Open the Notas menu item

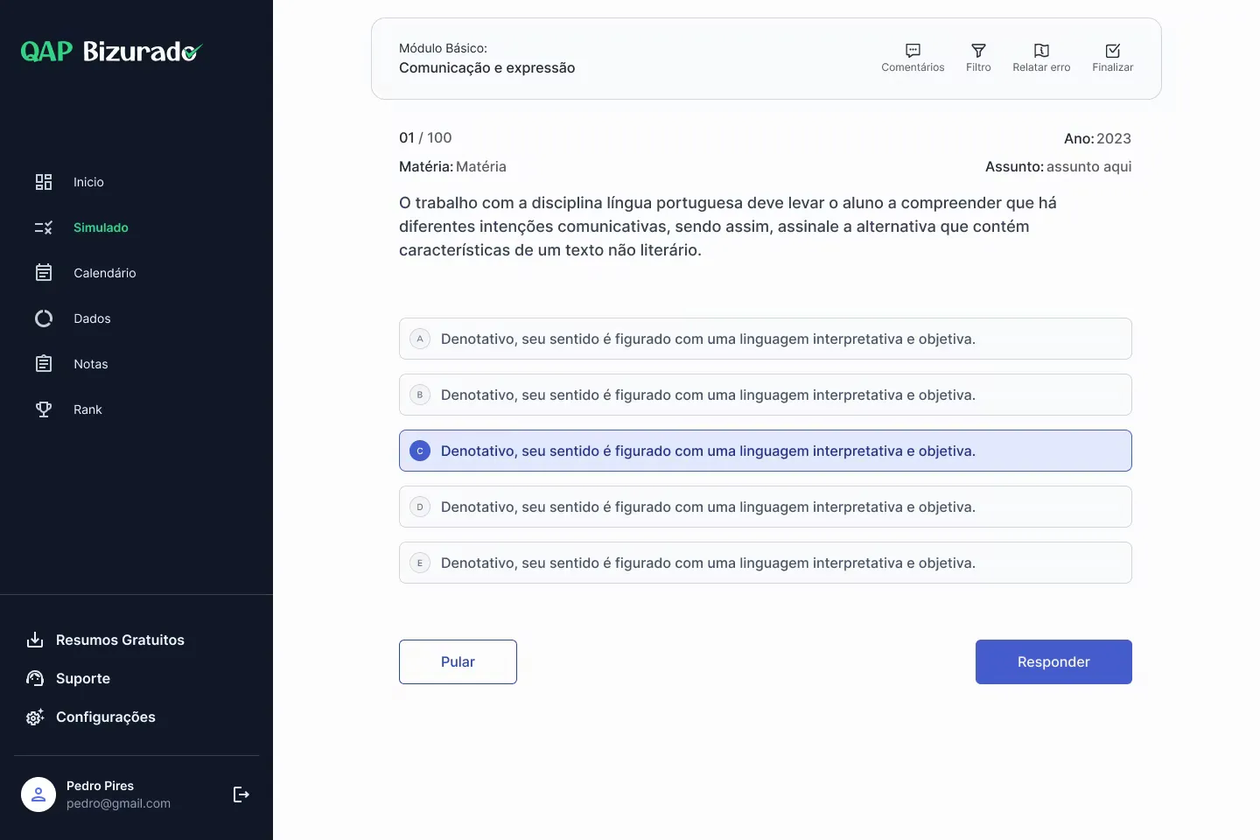point(91,364)
